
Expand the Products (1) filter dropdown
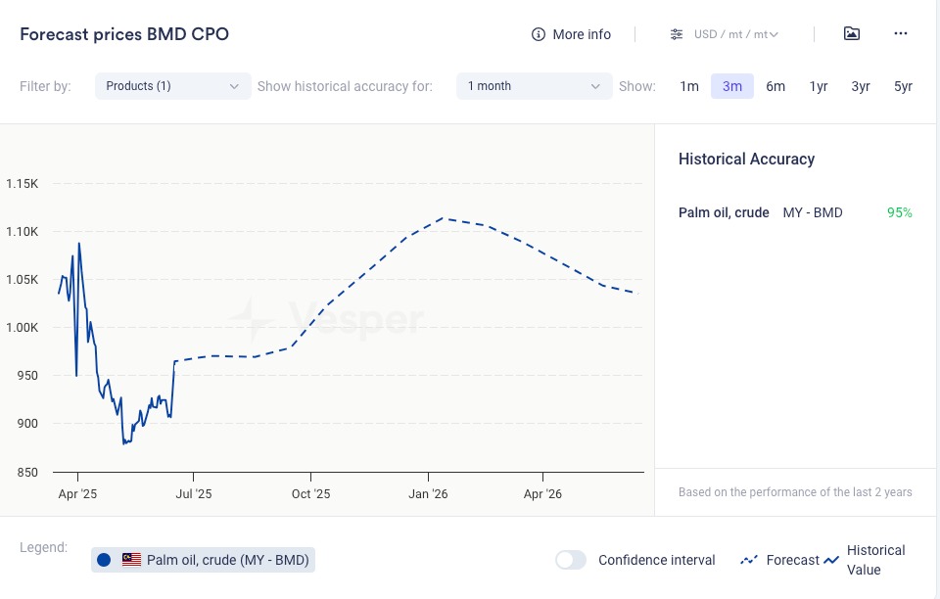pyautogui.click(x=172, y=86)
